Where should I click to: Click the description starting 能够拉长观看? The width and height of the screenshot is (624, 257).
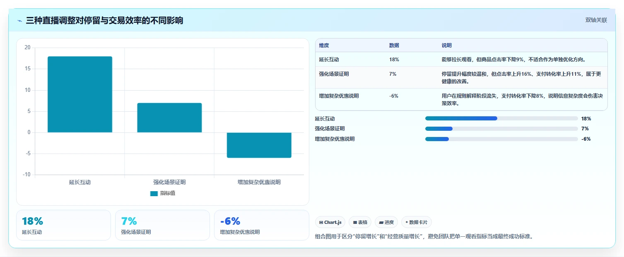click(x=513, y=60)
